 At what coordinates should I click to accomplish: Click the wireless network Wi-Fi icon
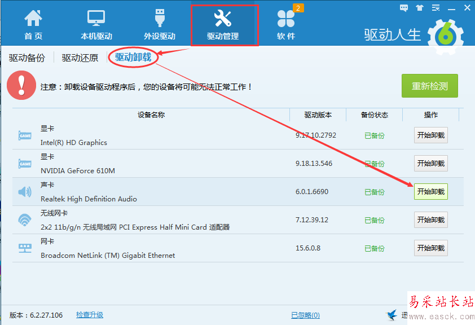(x=25, y=220)
